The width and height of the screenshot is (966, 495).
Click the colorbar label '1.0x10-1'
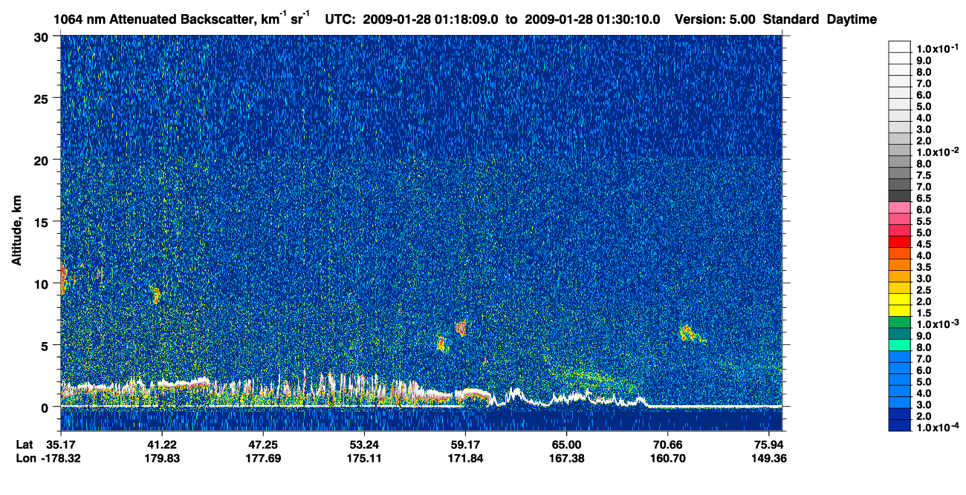936,47
